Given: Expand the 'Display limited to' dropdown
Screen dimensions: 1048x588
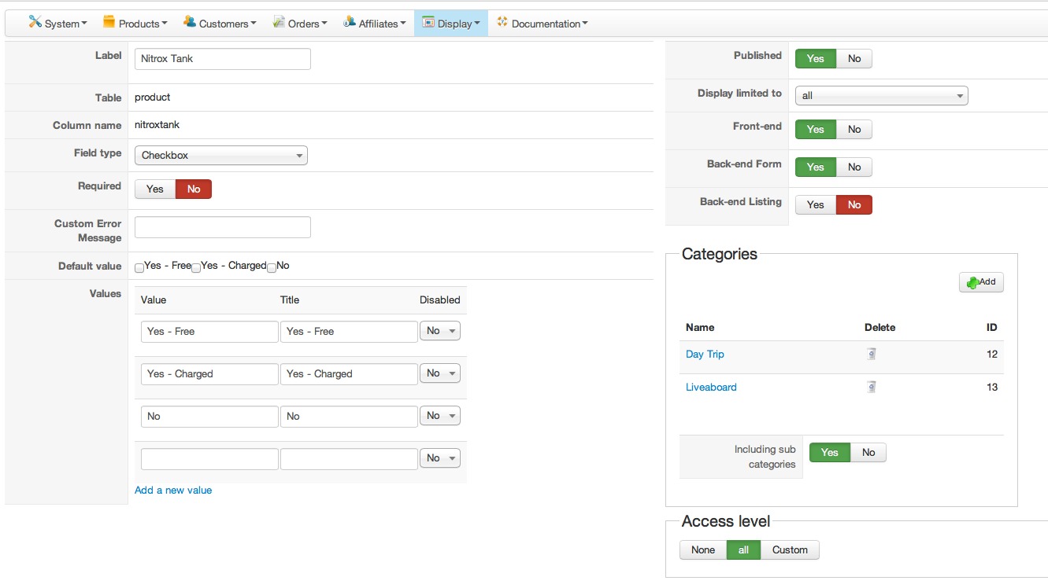Looking at the screenshot, I should [x=881, y=96].
